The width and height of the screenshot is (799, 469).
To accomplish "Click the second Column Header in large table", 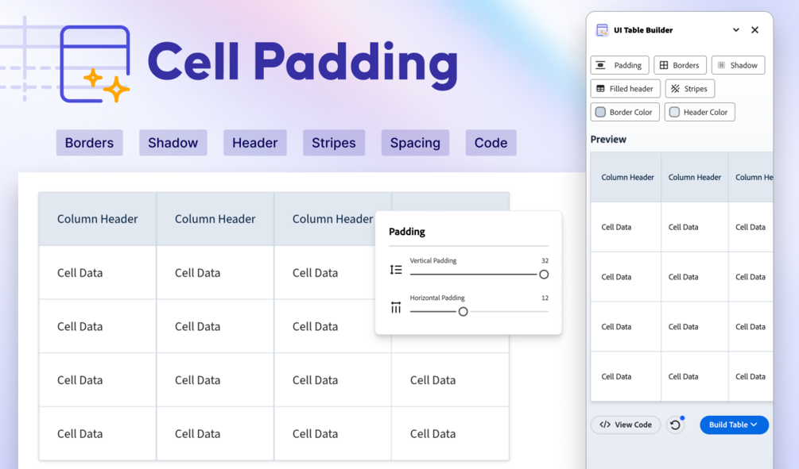I will 215,219.
